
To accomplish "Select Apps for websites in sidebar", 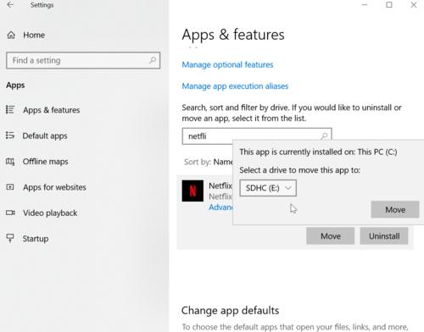I will coord(54,187).
